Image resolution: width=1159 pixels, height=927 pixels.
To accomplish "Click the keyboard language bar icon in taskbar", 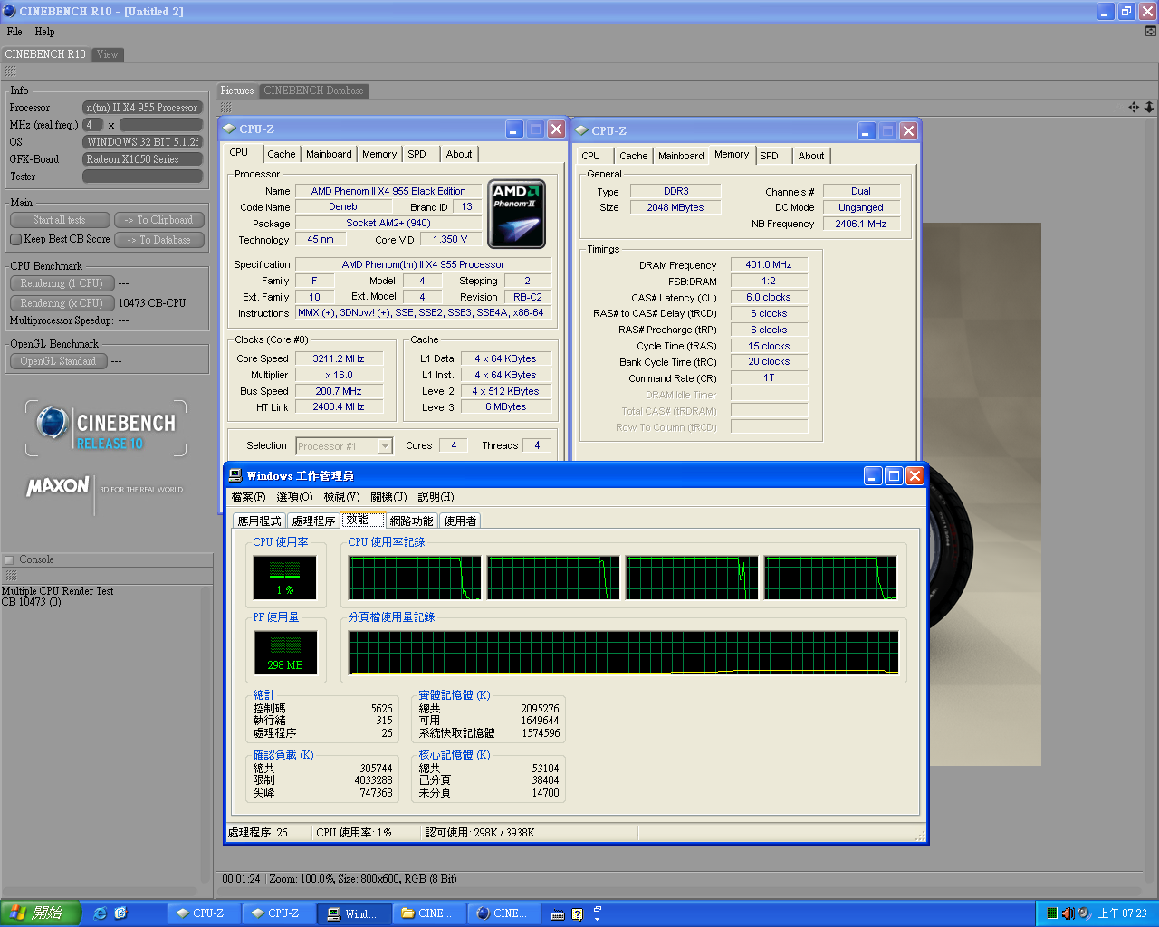I will [559, 914].
